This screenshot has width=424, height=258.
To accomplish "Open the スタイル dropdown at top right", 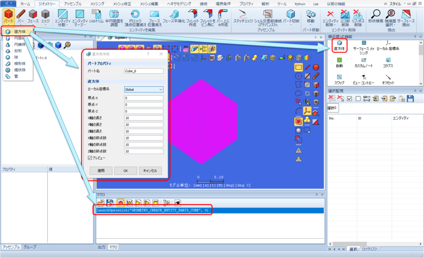I will coord(396,4).
